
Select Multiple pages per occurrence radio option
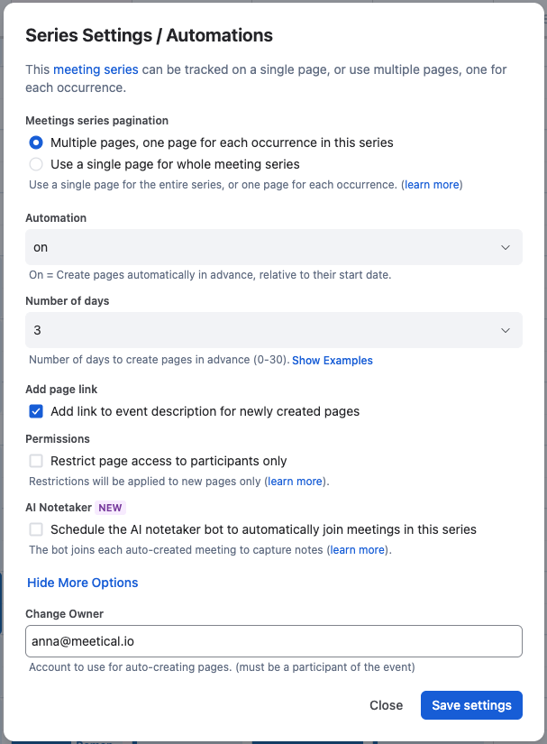[x=36, y=142]
